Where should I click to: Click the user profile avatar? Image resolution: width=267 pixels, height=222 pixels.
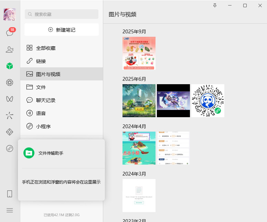(10, 15)
